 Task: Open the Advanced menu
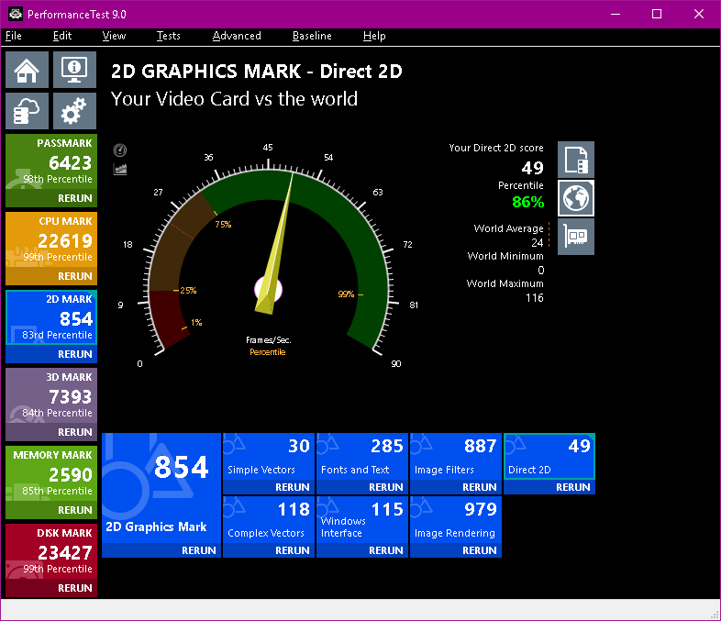[237, 36]
